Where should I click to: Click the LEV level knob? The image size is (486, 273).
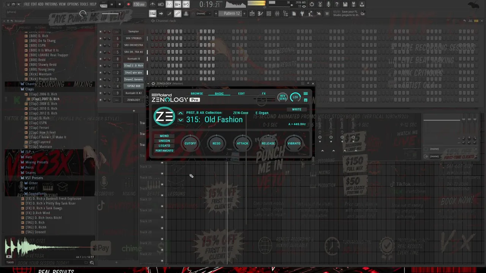(295, 97)
